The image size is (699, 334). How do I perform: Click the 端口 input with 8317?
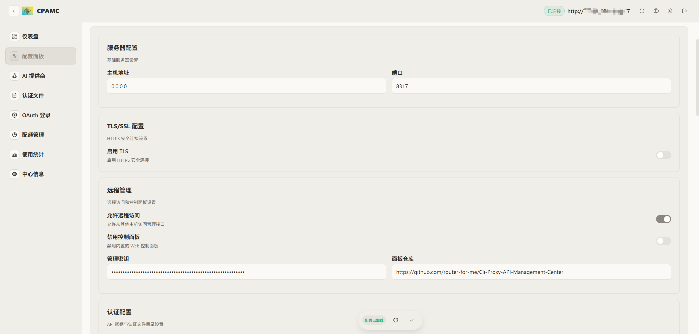point(531,86)
